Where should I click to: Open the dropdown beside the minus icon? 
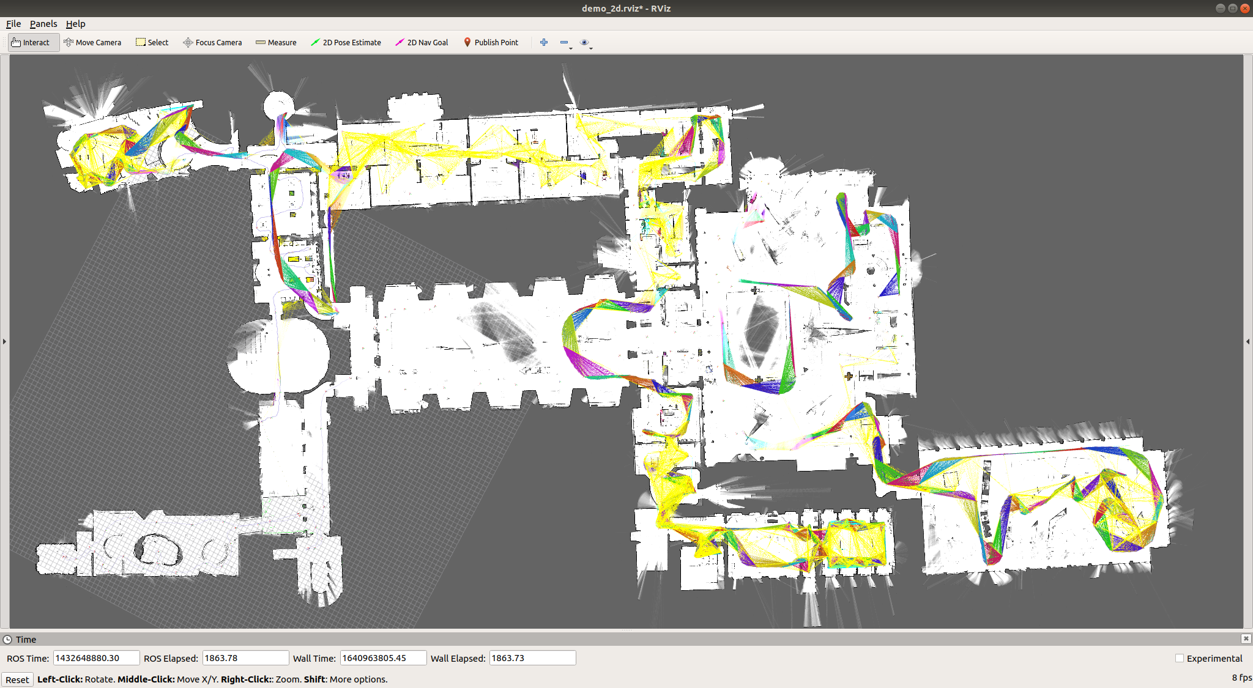point(571,47)
